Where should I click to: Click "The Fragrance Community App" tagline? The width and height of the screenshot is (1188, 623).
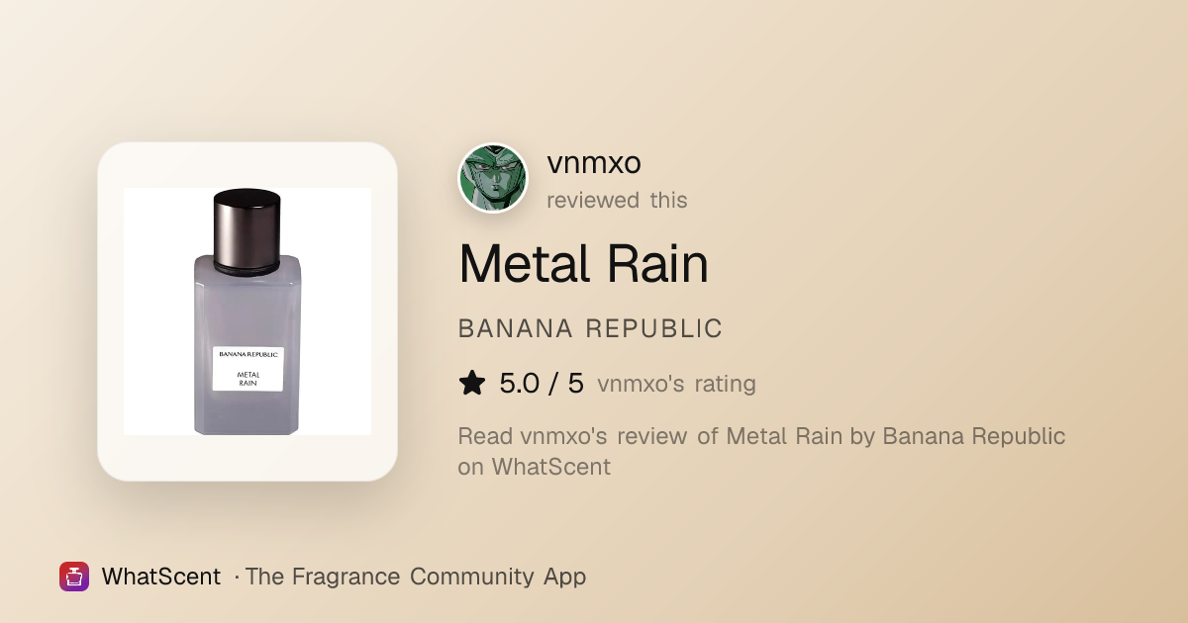pos(415,577)
